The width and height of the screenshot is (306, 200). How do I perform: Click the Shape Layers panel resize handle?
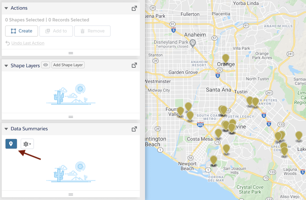click(71, 117)
